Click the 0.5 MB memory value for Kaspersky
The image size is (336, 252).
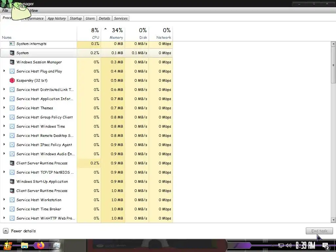tap(117, 81)
